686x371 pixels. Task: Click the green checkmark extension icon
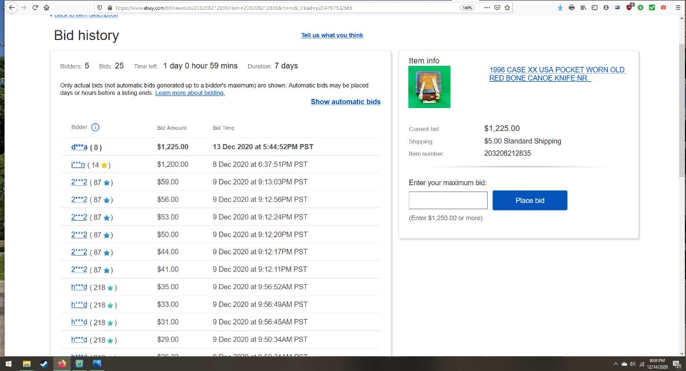pyautogui.click(x=652, y=7)
